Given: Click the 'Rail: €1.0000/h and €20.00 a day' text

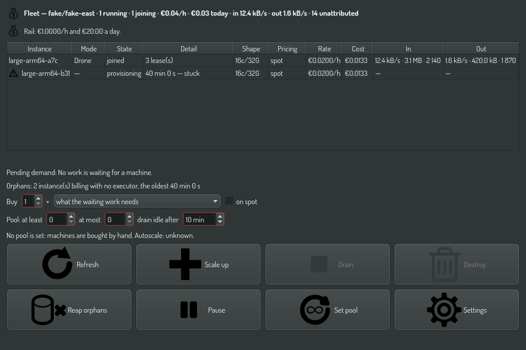Looking at the screenshot, I should [x=72, y=31].
